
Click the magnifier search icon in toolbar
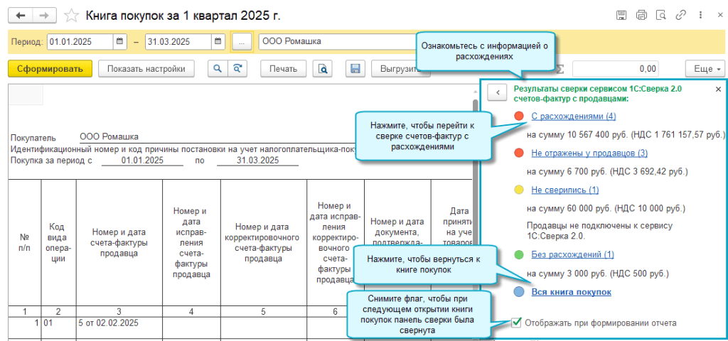click(x=217, y=69)
